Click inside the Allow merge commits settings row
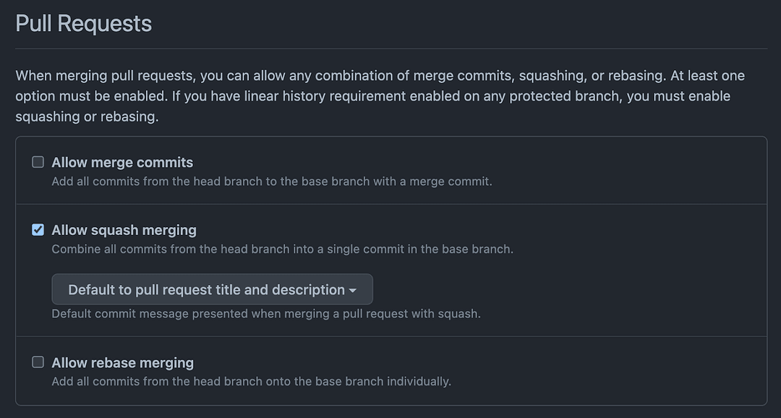 click(x=390, y=171)
